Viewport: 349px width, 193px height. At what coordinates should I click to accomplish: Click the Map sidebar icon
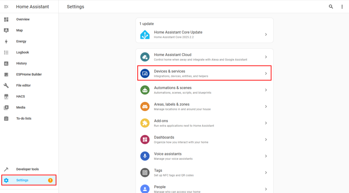click(6, 30)
